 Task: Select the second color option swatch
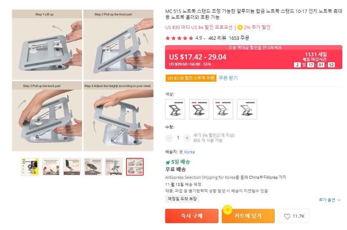(199, 109)
